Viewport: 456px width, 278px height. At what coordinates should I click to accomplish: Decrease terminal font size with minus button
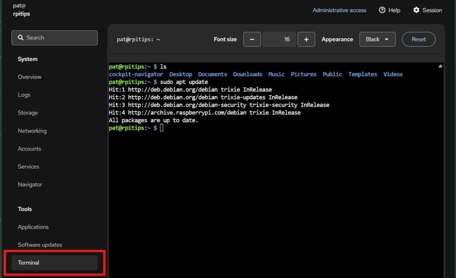pyautogui.click(x=252, y=39)
